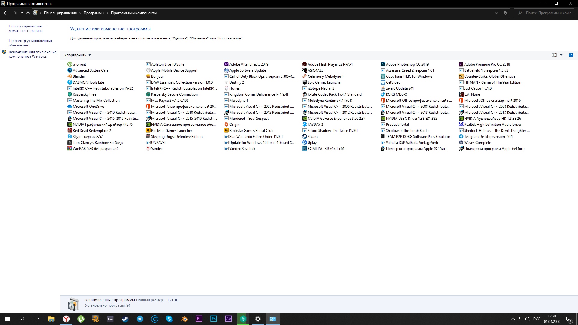This screenshot has height=325, width=578.
Task: Select Microsoft Office стандартный 2016 entry
Action: tap(489, 101)
